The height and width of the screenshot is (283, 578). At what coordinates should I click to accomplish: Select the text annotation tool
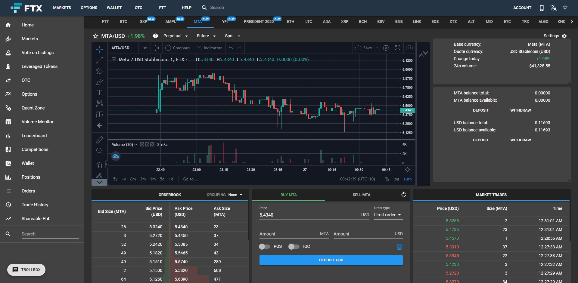coord(99,93)
